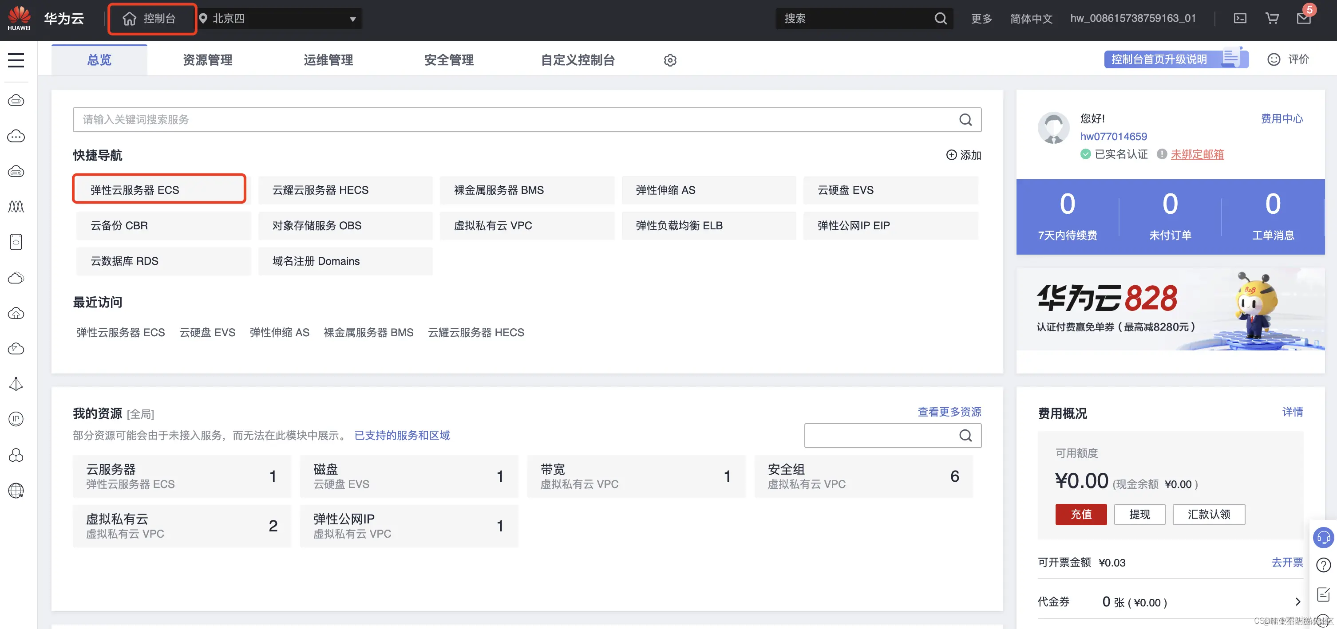Viewport: 1337px width, 629px height.
Task: Click the 评价 smiley feedback icon
Action: [1274, 59]
